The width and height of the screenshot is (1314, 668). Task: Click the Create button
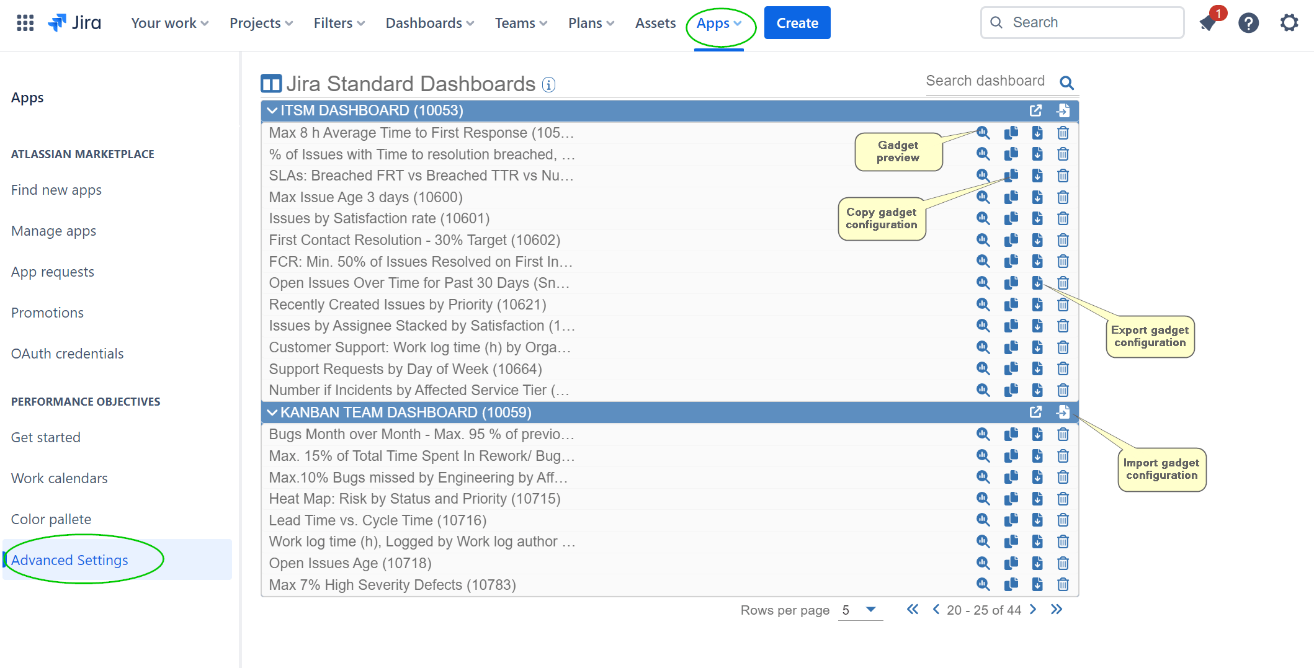797,22
